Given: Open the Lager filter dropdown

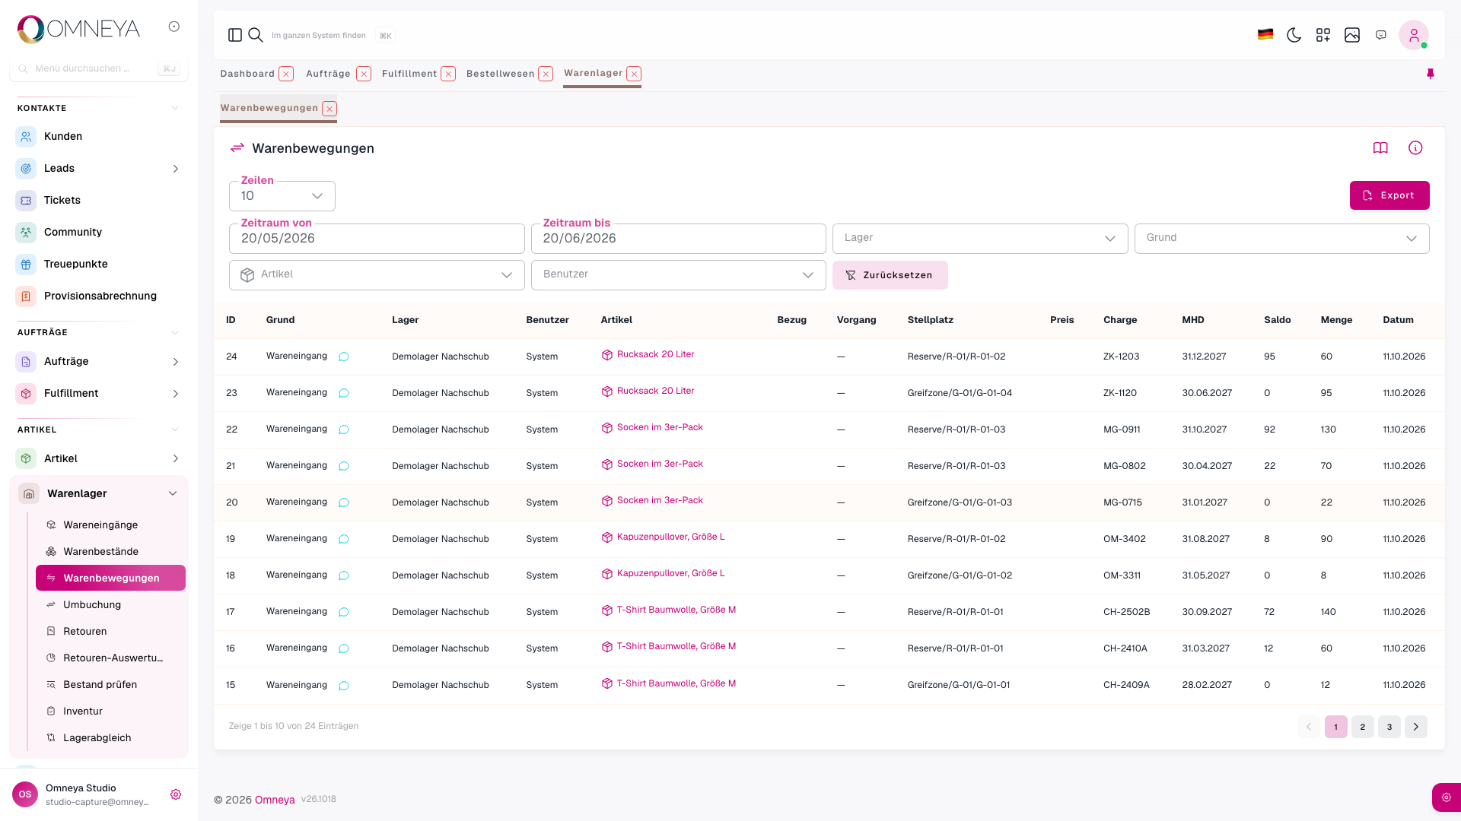Looking at the screenshot, I should point(980,239).
